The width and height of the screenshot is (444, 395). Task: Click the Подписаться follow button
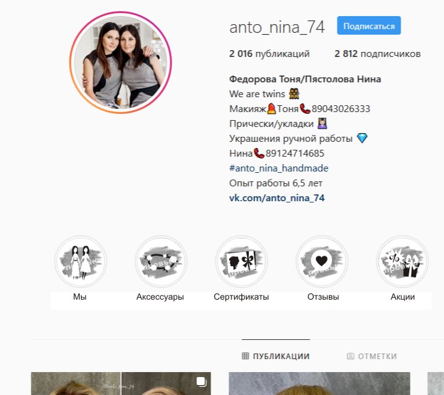368,26
